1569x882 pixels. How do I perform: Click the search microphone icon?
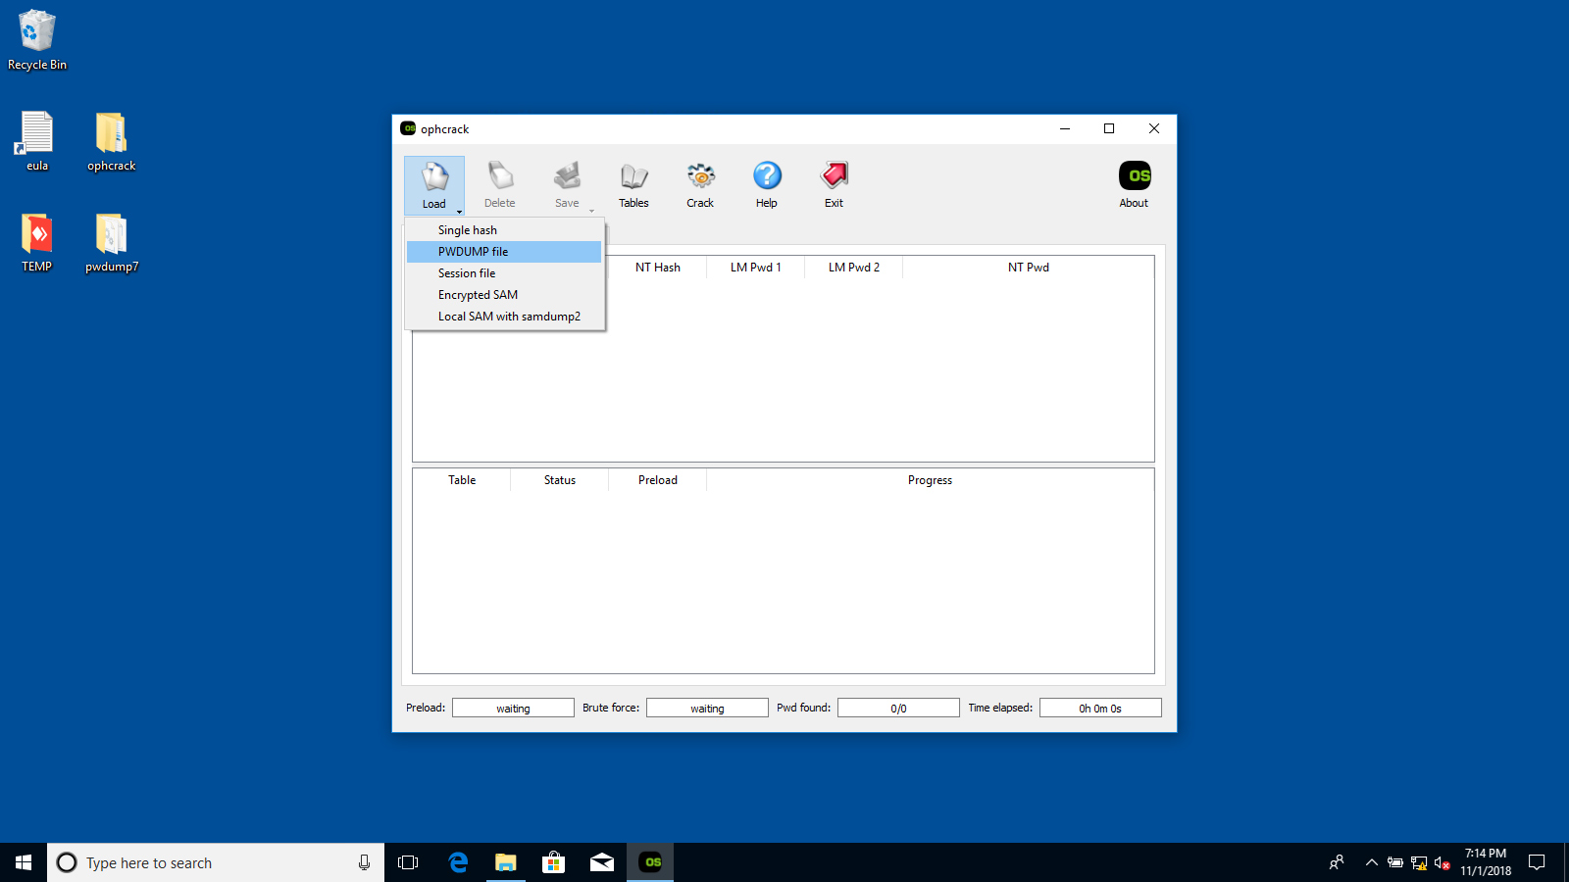364,862
